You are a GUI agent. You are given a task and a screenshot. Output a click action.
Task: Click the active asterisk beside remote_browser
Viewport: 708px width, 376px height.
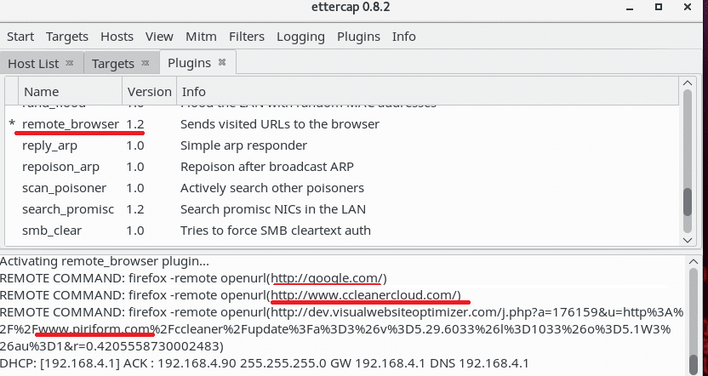(12, 124)
